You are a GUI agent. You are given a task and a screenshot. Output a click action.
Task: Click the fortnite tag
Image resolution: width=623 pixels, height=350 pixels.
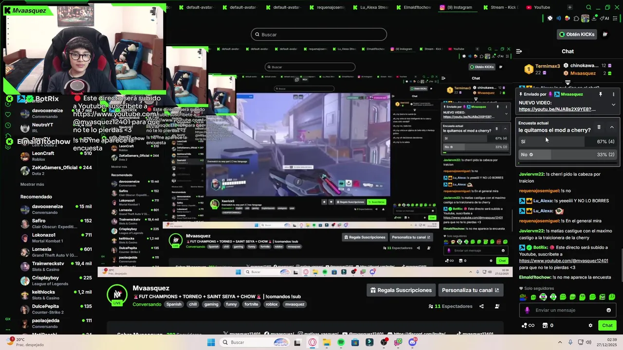click(x=251, y=304)
